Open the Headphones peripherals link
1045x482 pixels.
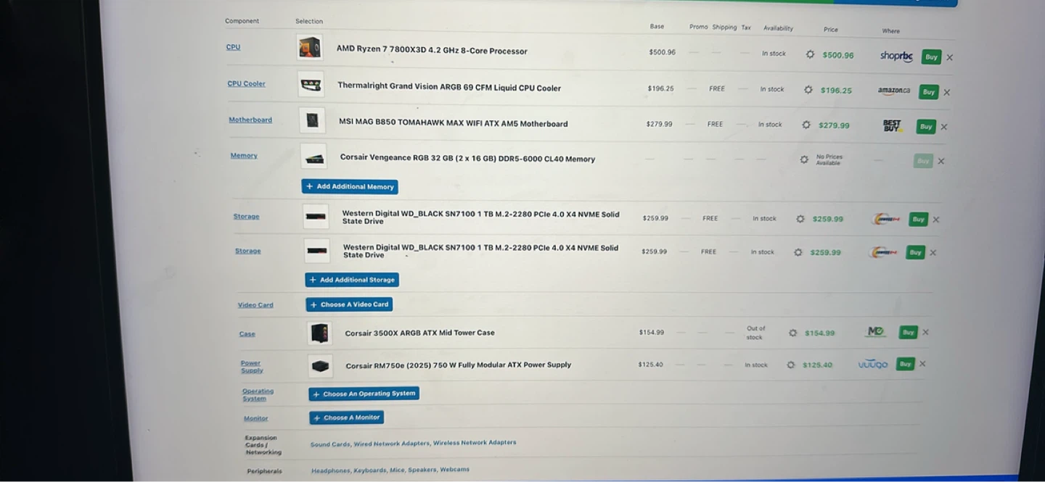pyautogui.click(x=331, y=470)
